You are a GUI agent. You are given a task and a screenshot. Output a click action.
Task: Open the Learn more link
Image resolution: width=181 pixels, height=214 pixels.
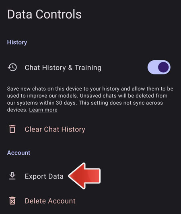[43, 110]
